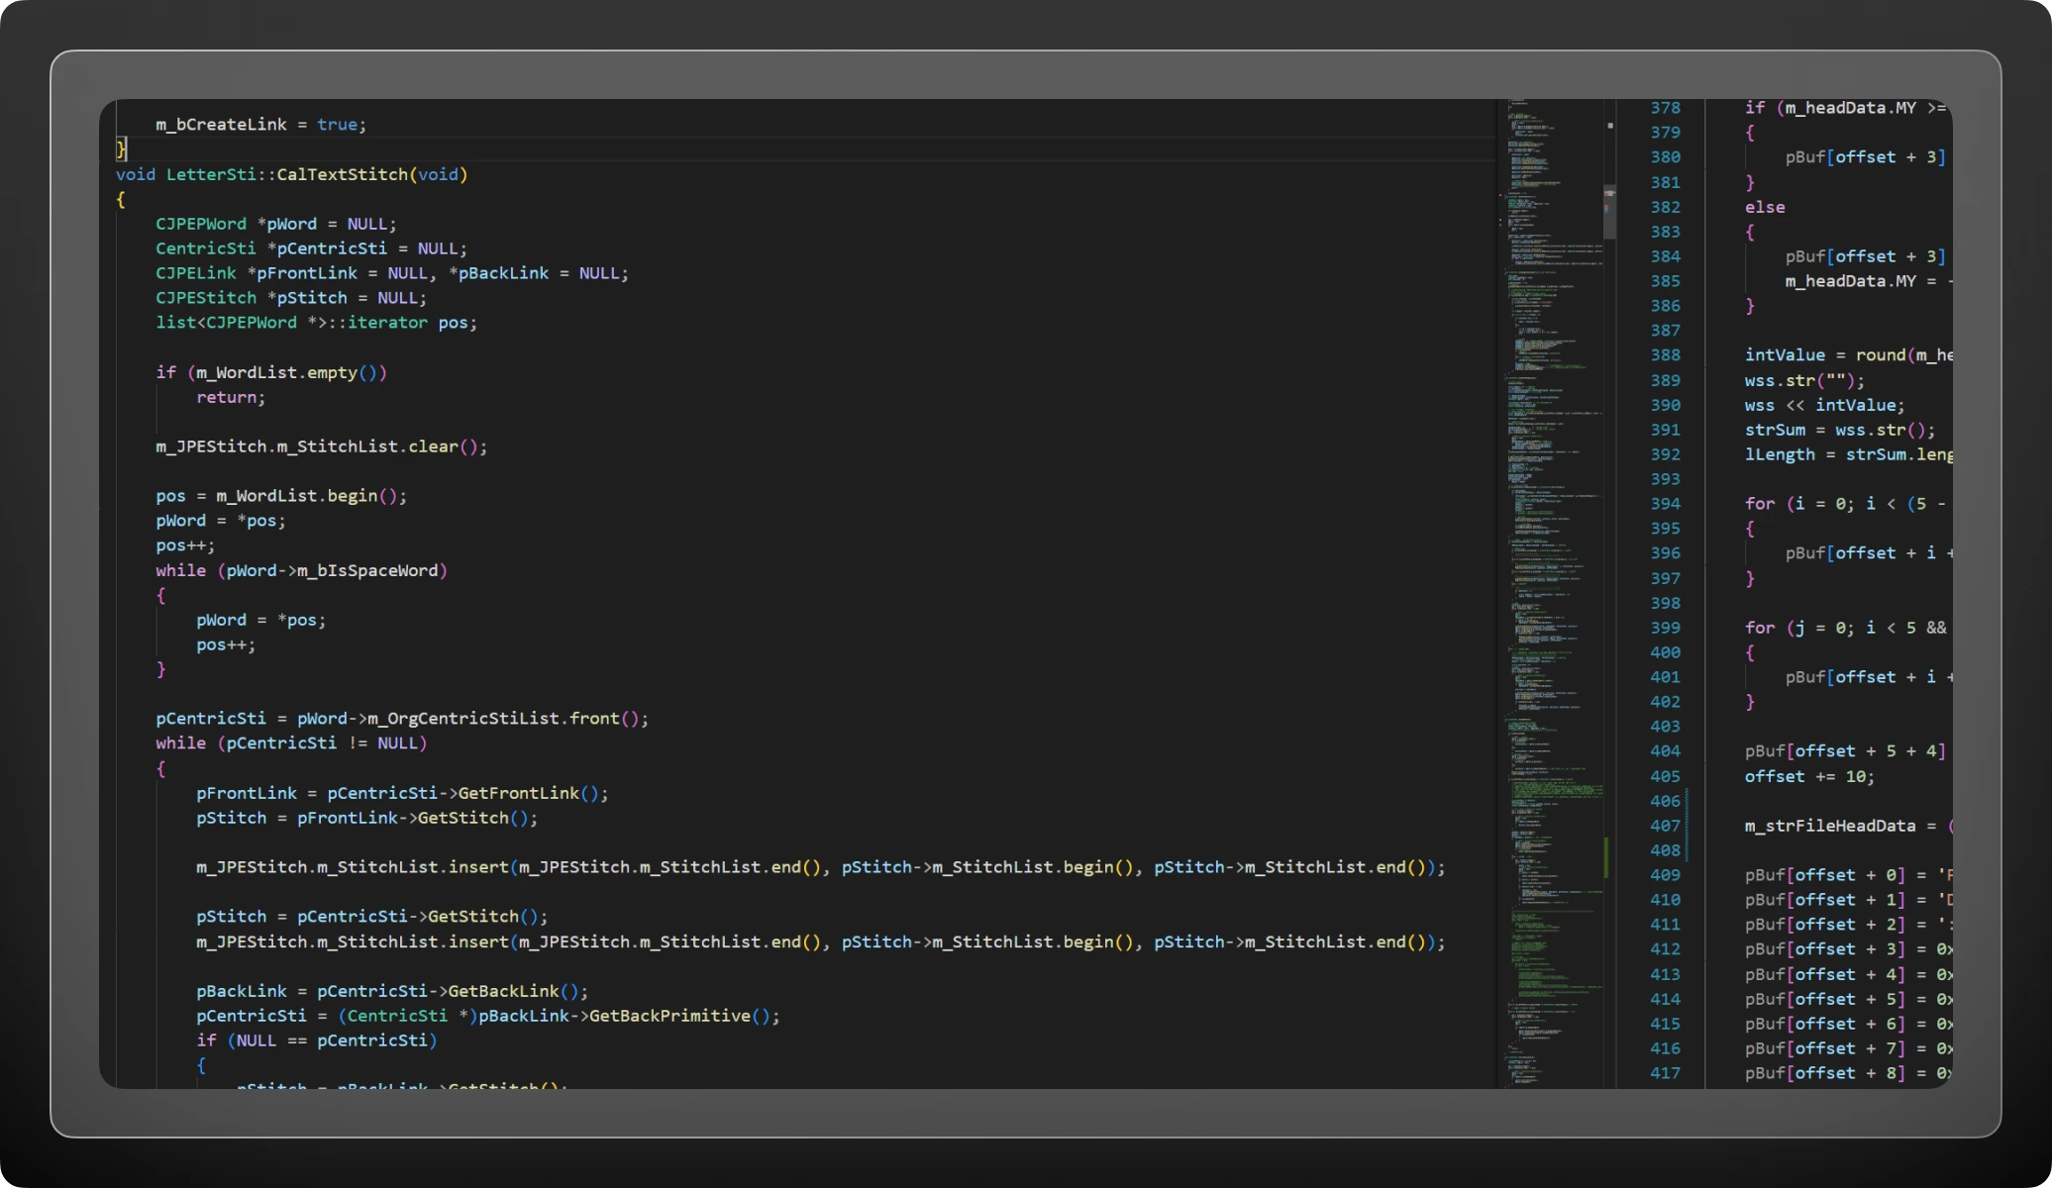Viewport: 2052px width, 1188px height.
Task: Click the vertical scrollbar thumb beside minimap
Action: tap(1609, 212)
